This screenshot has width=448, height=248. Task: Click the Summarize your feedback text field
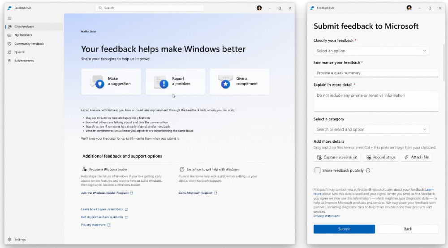click(x=376, y=73)
